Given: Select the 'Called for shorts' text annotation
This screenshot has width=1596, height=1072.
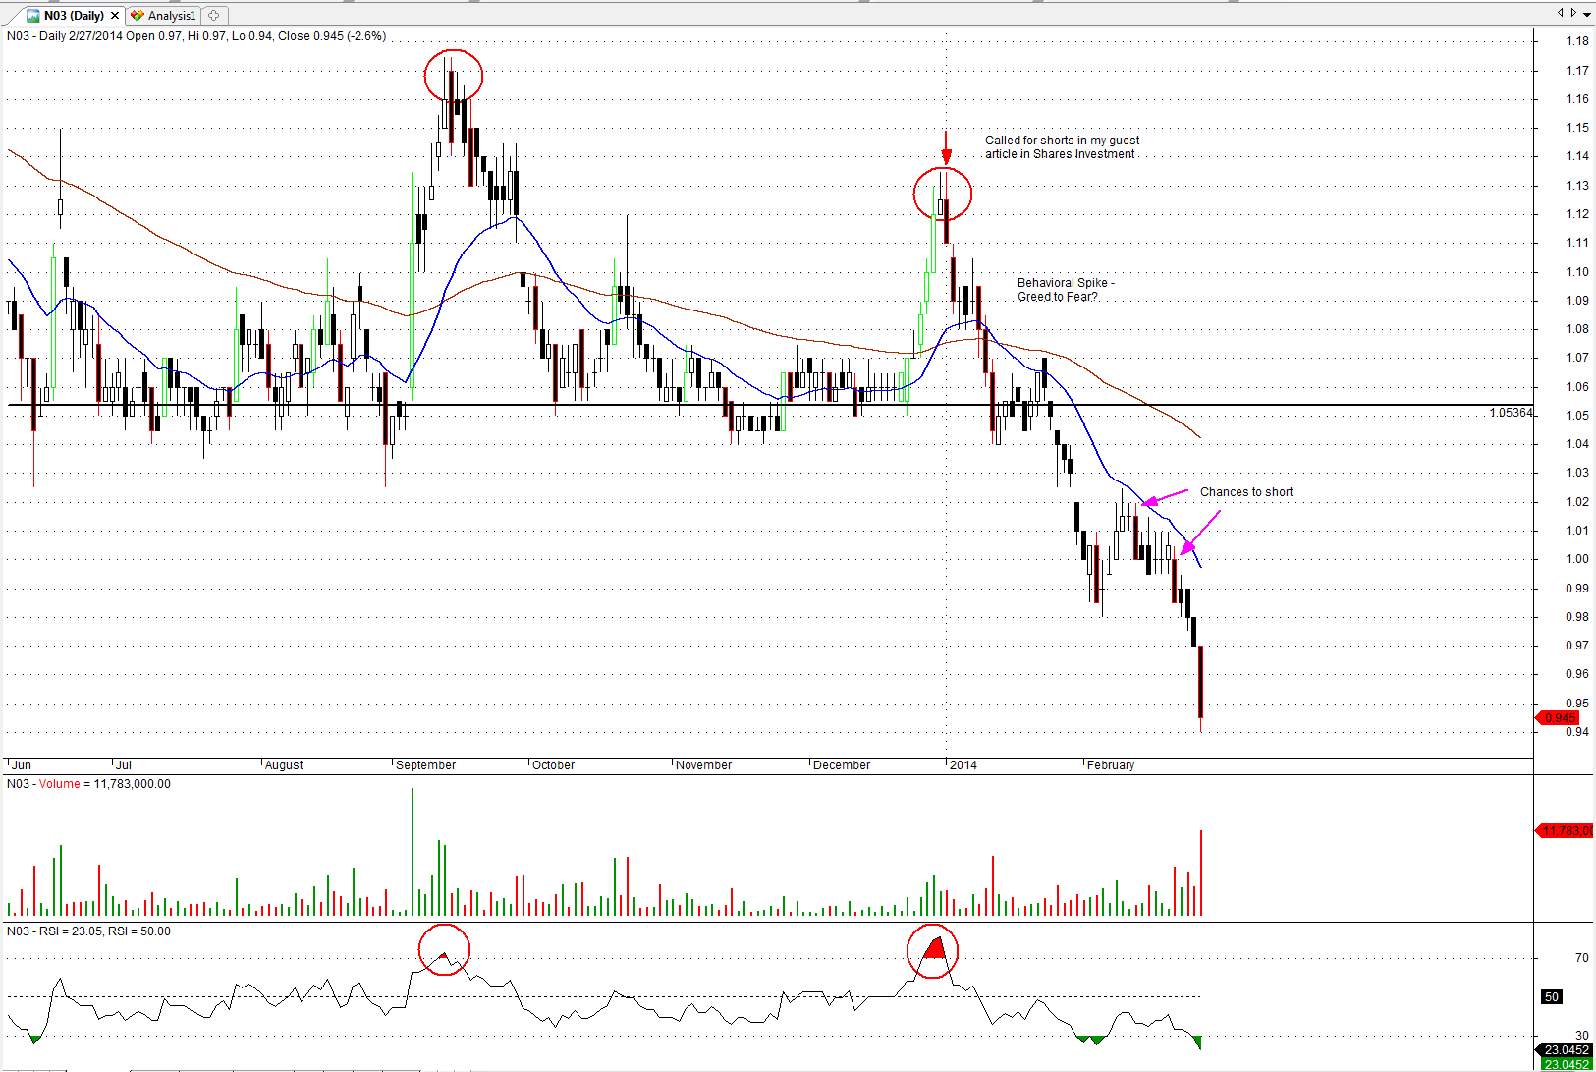Looking at the screenshot, I should tap(1062, 147).
